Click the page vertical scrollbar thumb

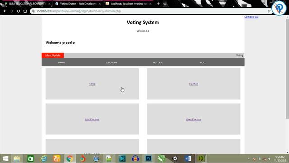[x=287, y=68]
